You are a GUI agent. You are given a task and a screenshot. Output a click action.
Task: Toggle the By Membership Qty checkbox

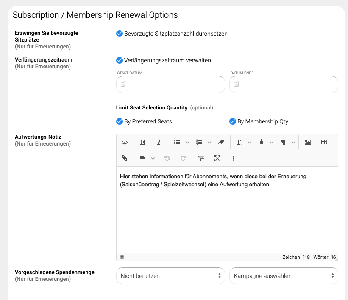[x=233, y=121]
